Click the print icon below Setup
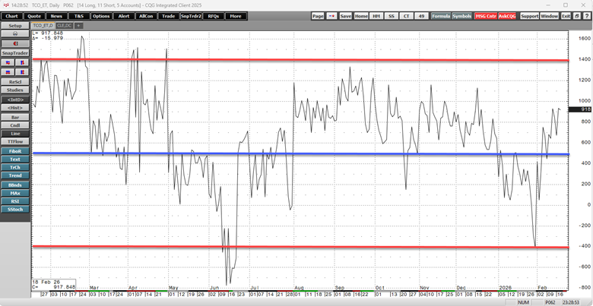The image size is (593, 306). pos(15,34)
